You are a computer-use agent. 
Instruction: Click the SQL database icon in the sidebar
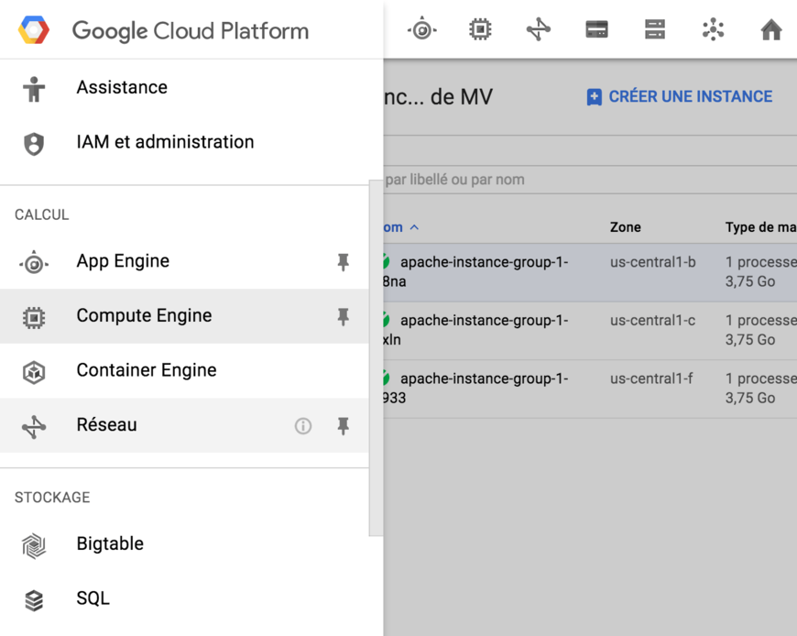pos(34,599)
